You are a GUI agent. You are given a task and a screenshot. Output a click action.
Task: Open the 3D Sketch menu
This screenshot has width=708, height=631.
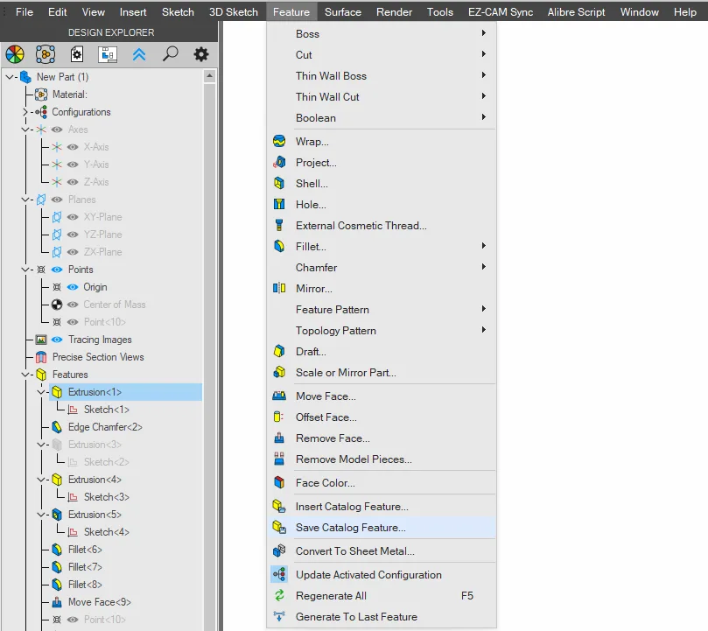(234, 12)
